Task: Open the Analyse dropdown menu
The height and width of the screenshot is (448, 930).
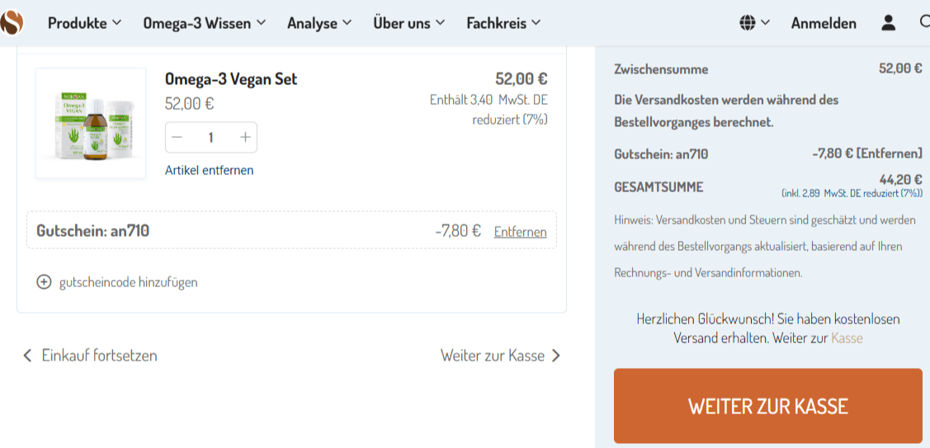Action: [x=319, y=23]
